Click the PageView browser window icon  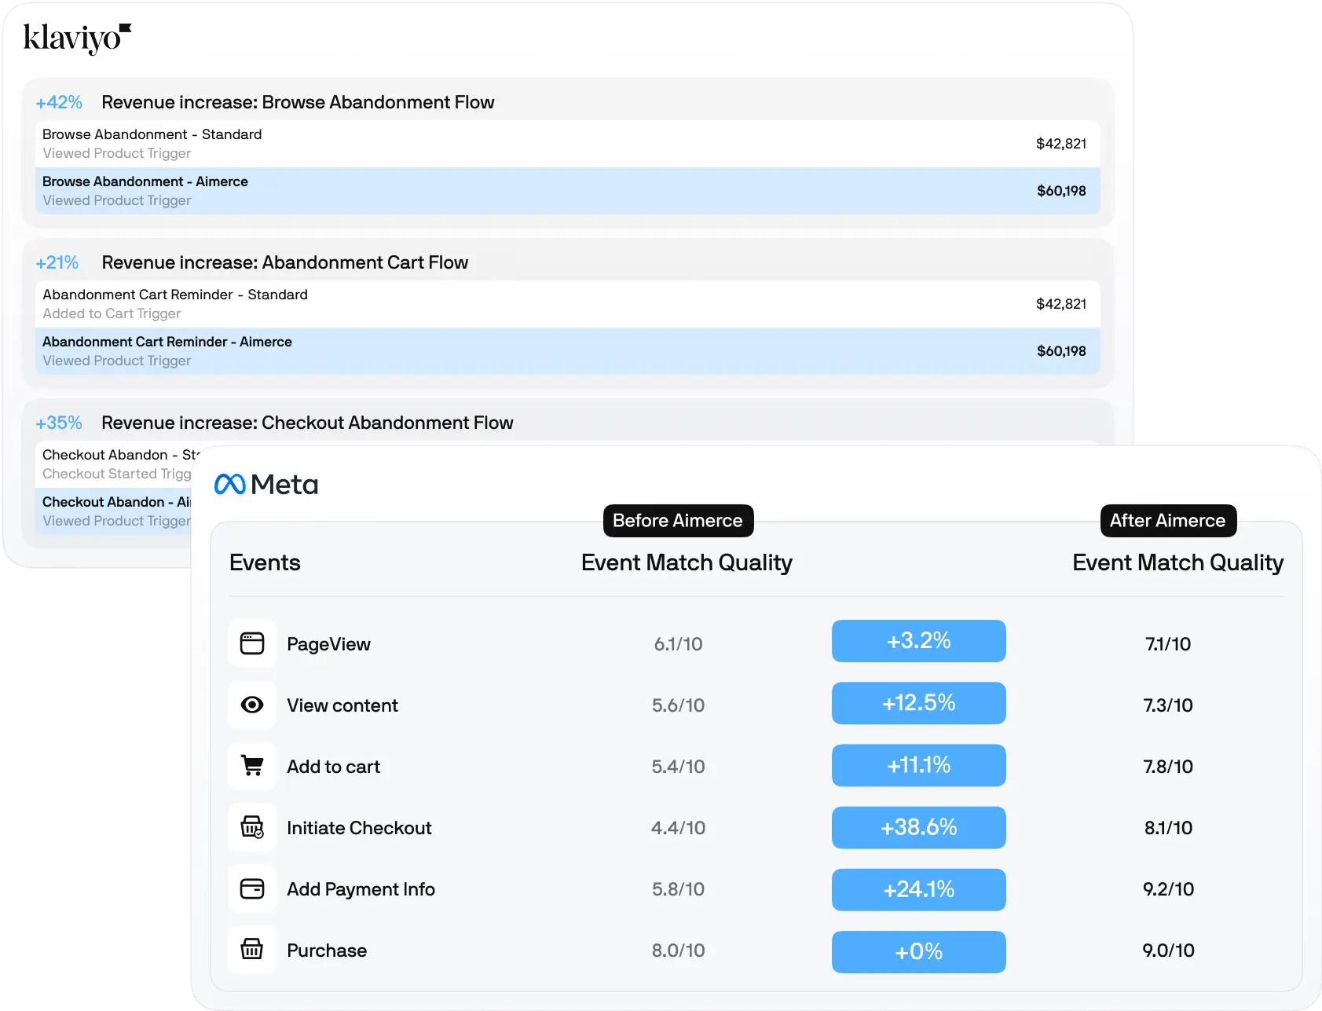(x=252, y=643)
